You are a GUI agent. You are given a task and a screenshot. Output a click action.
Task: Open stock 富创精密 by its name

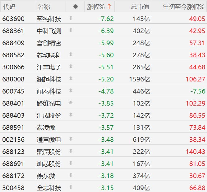[49, 43]
